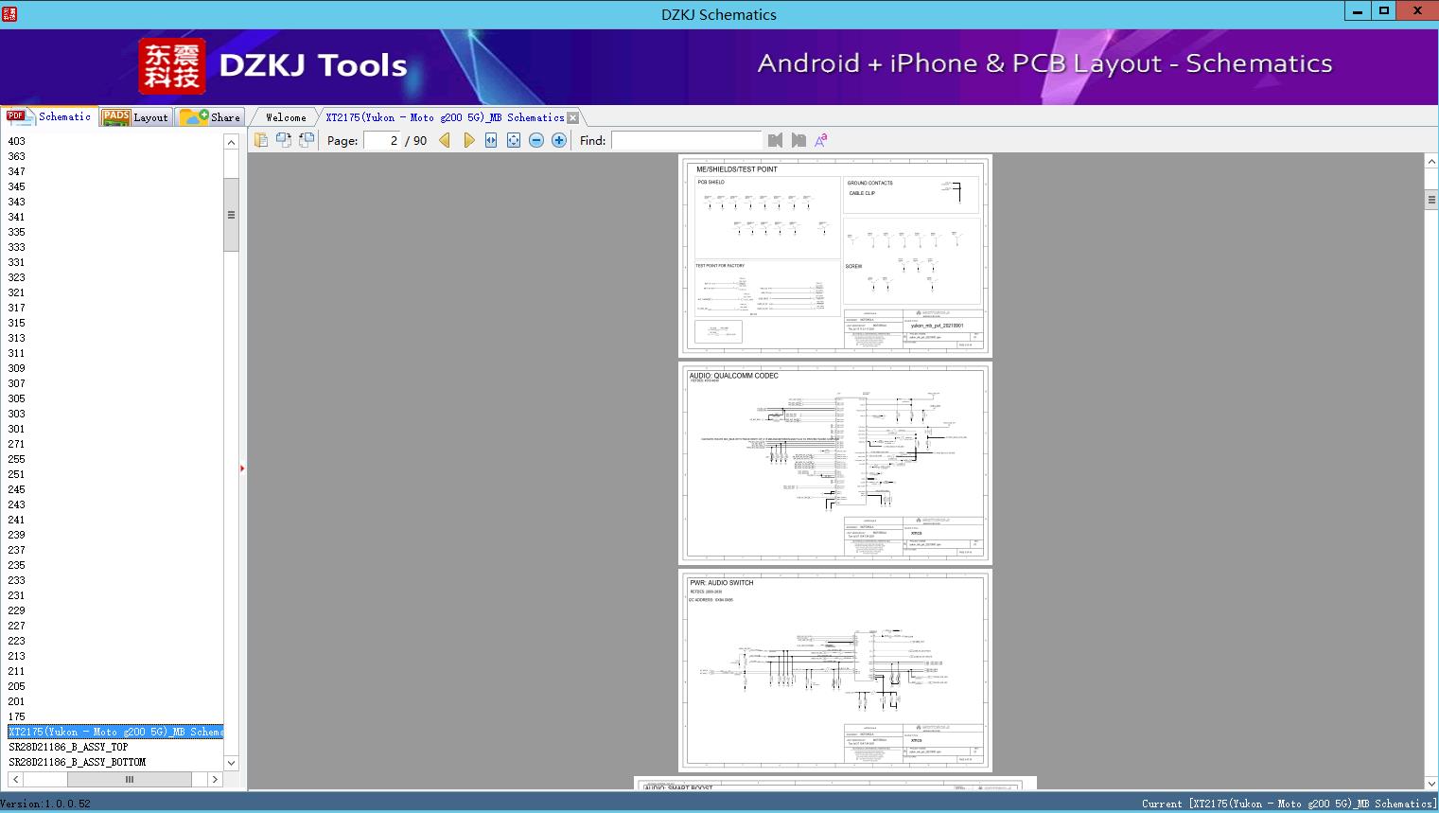Collapse the left panel with red arrow
Image resolution: width=1439 pixels, height=813 pixels.
pyautogui.click(x=242, y=468)
